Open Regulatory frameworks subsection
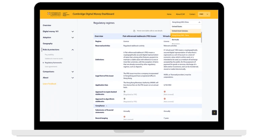 coord(53,63)
